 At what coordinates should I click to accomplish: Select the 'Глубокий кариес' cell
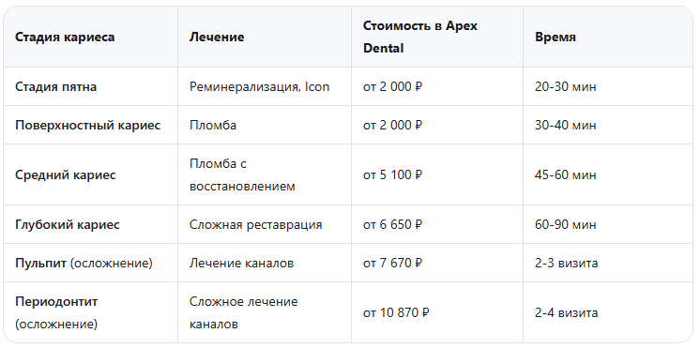point(68,224)
